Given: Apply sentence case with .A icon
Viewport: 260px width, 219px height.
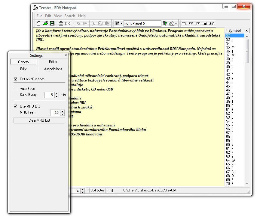Looking at the screenshot, I should (x=205, y=24).
